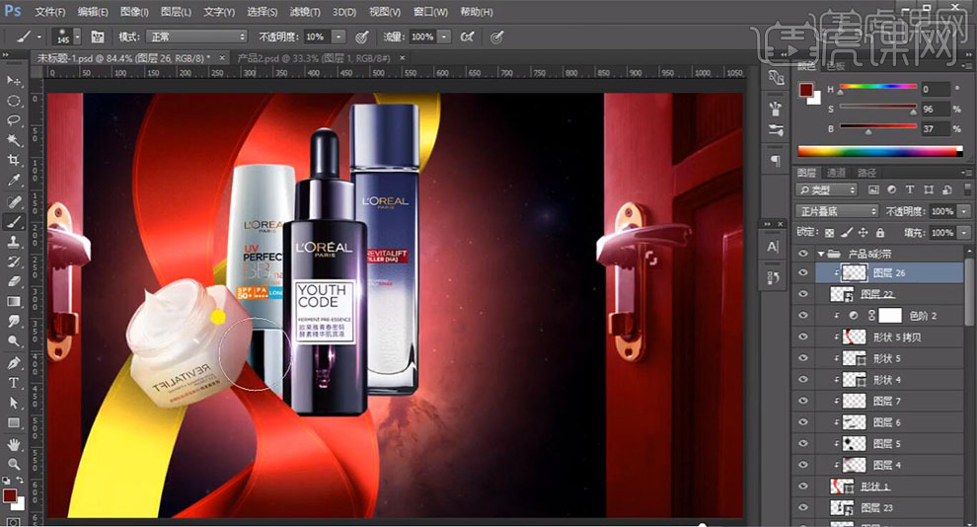The height and width of the screenshot is (527, 977).
Task: Toggle lock all for the layer
Action: tap(880, 233)
